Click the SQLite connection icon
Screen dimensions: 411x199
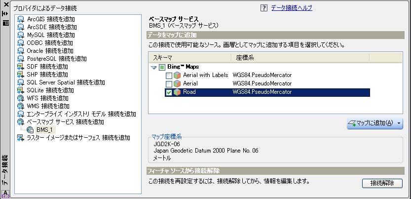click(x=21, y=90)
